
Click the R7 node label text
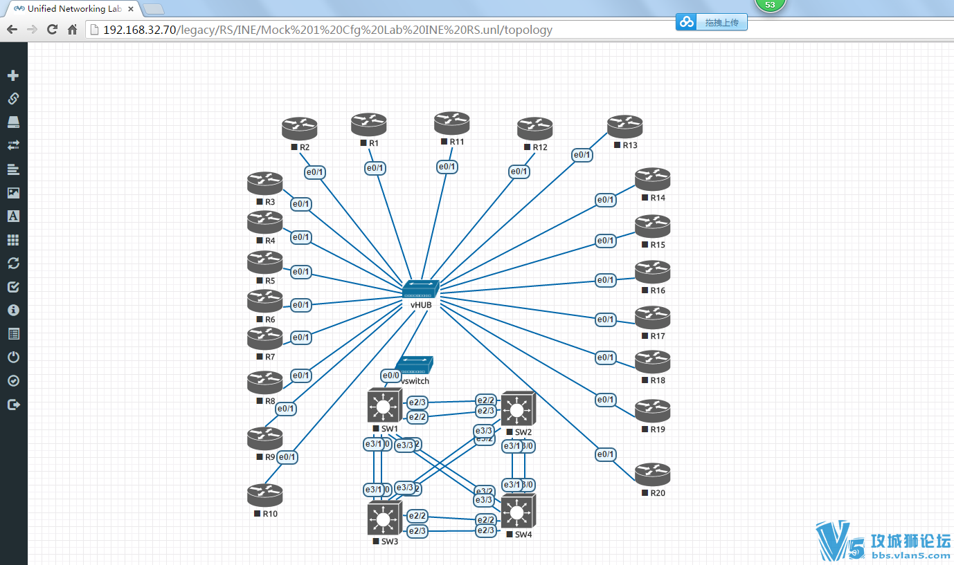pyautogui.click(x=270, y=357)
